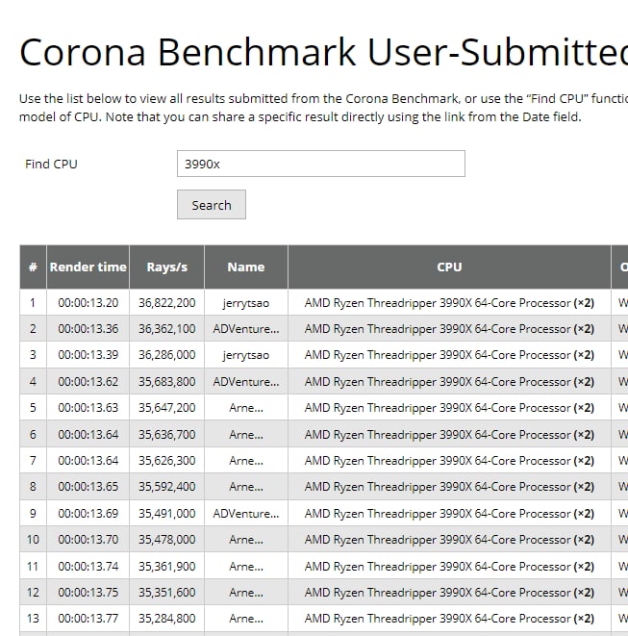628x636 pixels.
Task: Click name Arne... in row 13
Action: point(245,618)
